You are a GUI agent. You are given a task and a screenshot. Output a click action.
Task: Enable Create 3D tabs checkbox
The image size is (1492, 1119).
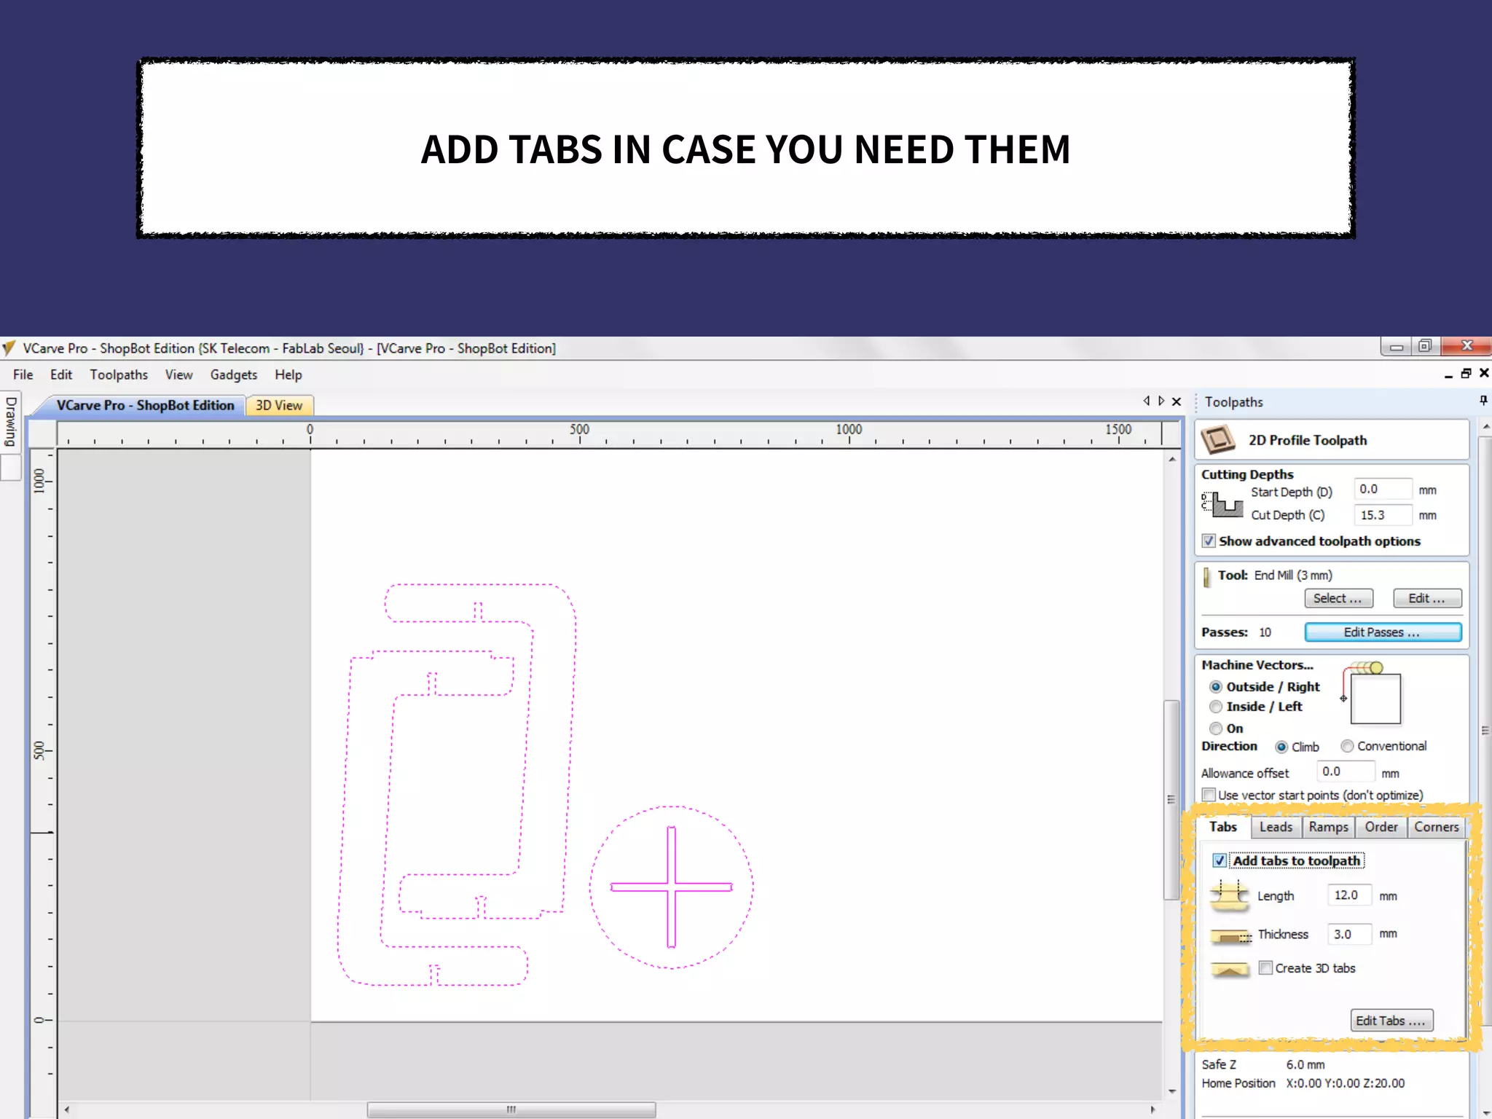1266,968
